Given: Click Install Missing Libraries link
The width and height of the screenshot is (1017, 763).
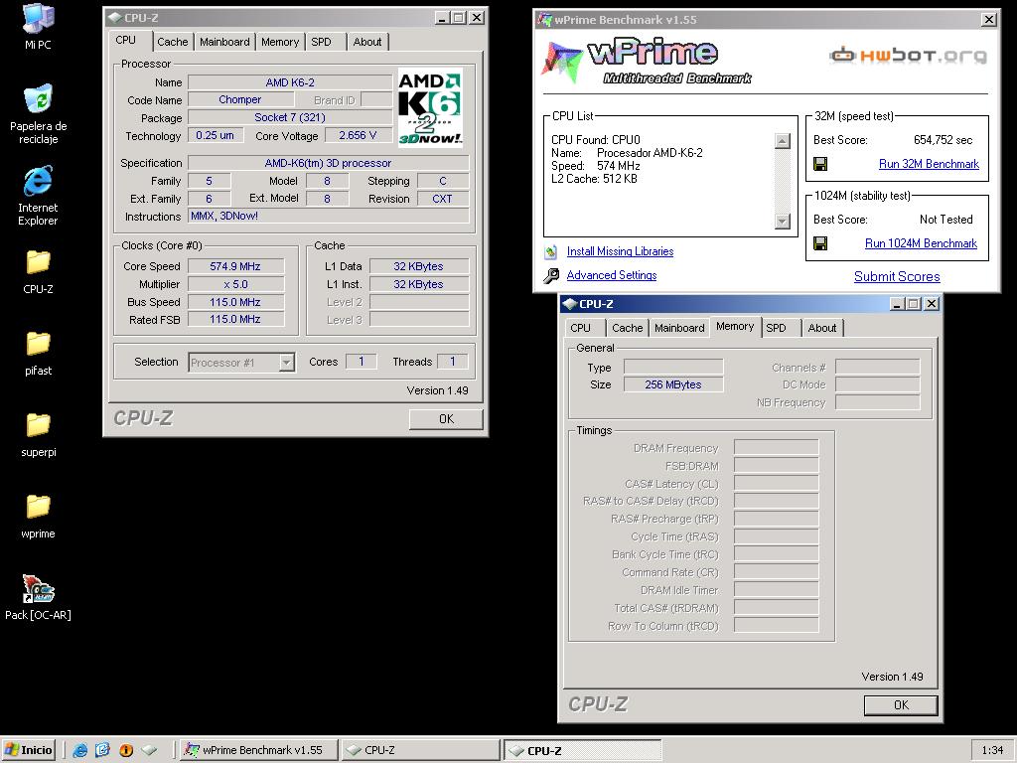Looking at the screenshot, I should click(x=620, y=251).
